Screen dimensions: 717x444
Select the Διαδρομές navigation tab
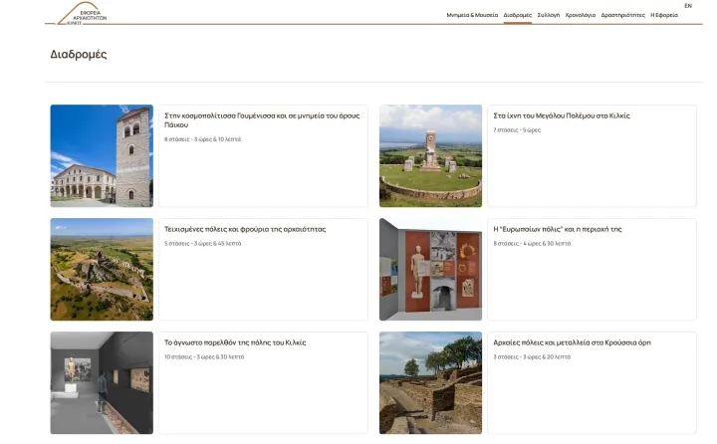[x=518, y=16]
